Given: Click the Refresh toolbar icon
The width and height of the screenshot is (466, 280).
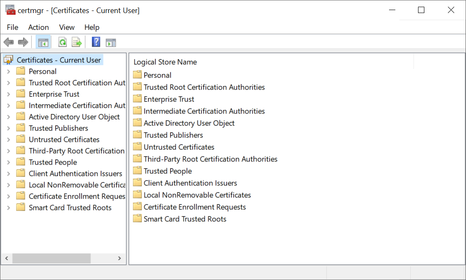Looking at the screenshot, I should point(63,42).
